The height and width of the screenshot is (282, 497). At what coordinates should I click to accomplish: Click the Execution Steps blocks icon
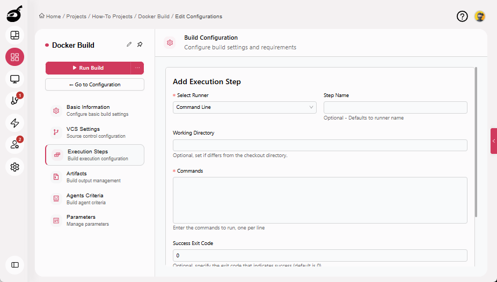57,155
